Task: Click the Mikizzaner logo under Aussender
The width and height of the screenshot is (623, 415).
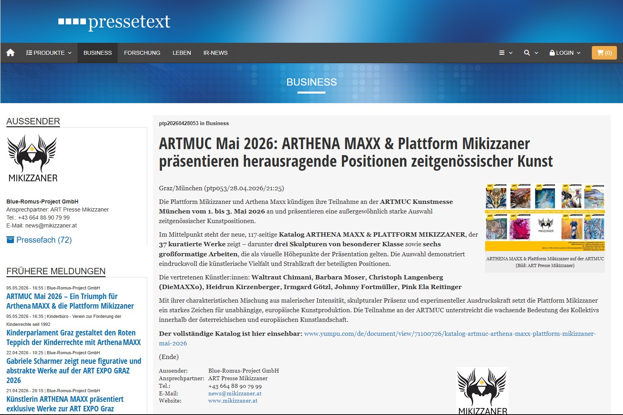Action: tap(33, 158)
